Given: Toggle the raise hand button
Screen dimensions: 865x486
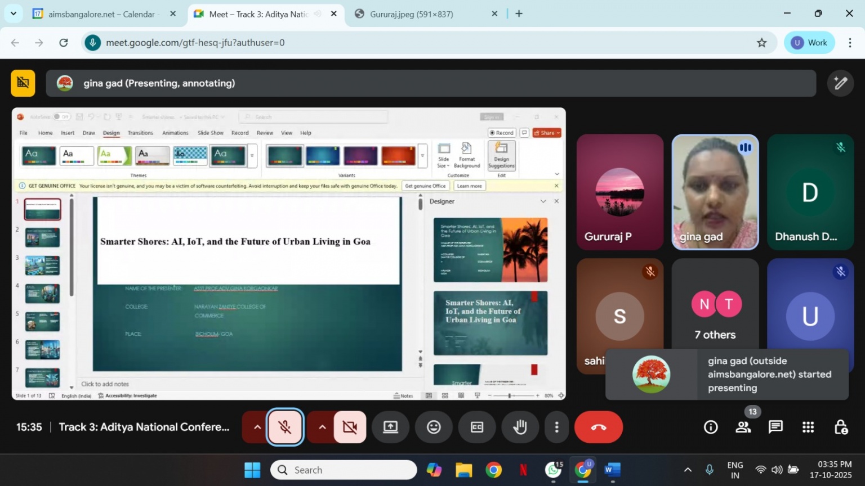Looking at the screenshot, I should 520,427.
